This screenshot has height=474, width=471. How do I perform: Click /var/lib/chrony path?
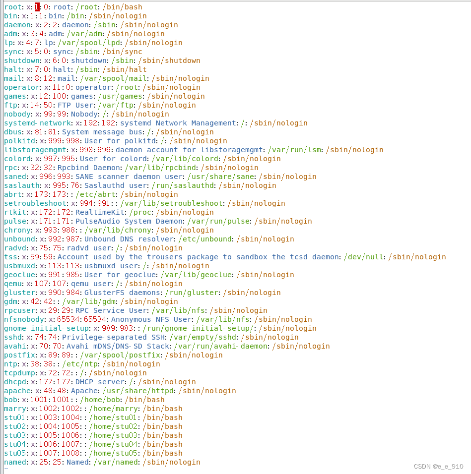click(118, 230)
